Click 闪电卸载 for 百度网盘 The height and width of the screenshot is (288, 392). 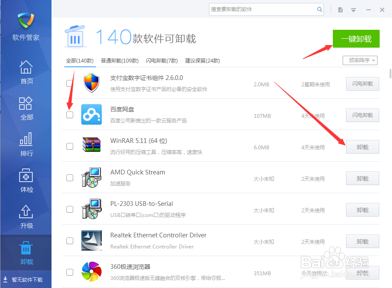click(362, 115)
